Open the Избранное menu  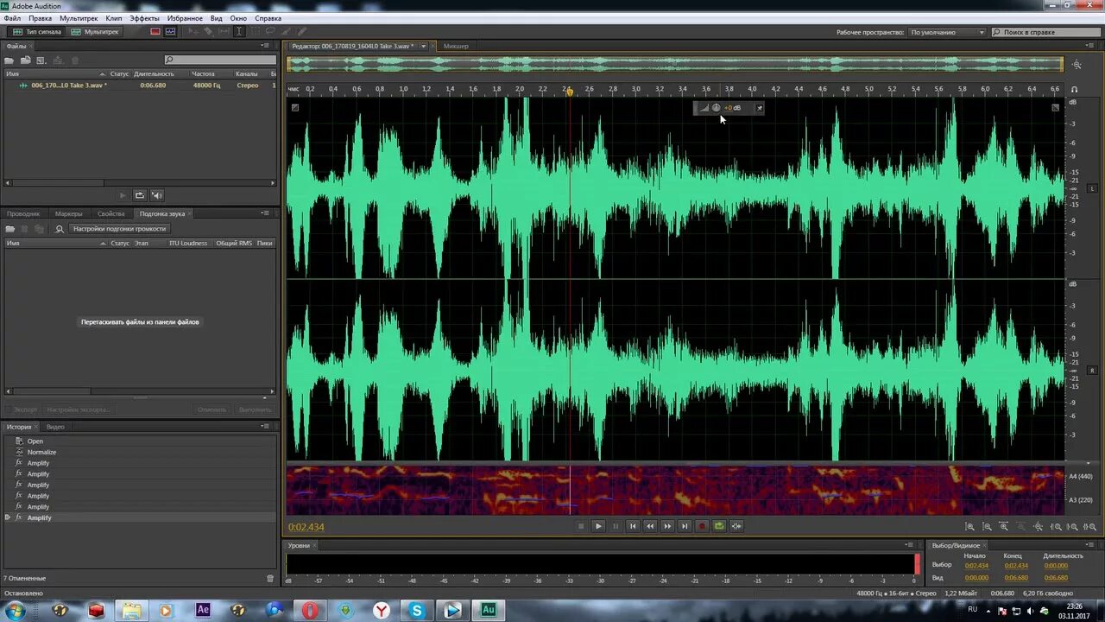185,18
